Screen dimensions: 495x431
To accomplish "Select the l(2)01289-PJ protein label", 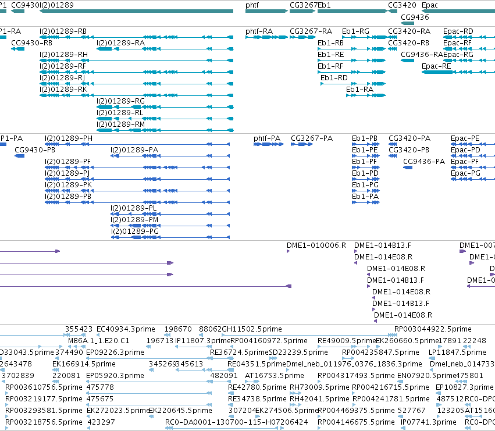I will (67, 173).
